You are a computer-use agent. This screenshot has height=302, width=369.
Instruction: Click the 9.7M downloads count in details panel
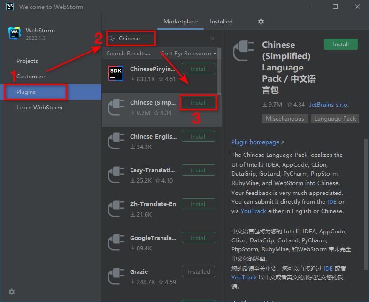point(272,105)
